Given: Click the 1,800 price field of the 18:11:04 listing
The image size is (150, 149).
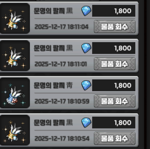Looking at the screenshot, I should [114, 11].
